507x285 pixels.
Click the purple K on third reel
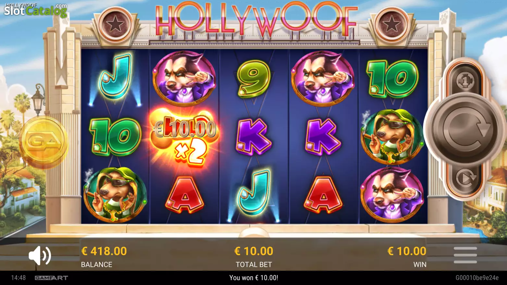point(254,136)
